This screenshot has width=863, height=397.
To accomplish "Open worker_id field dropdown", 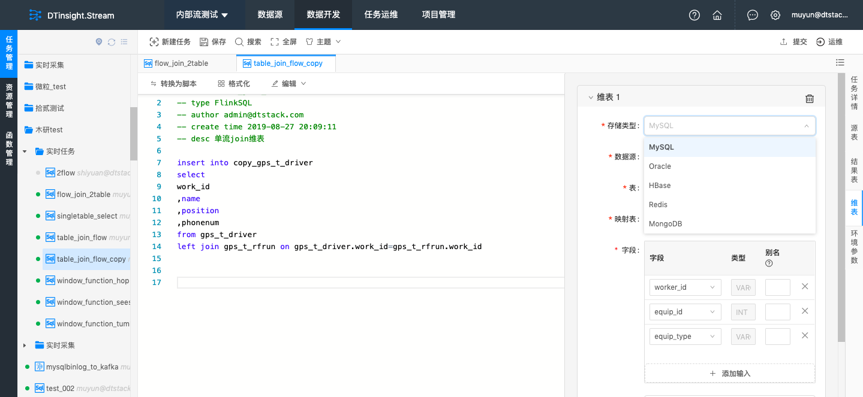I will (685, 287).
